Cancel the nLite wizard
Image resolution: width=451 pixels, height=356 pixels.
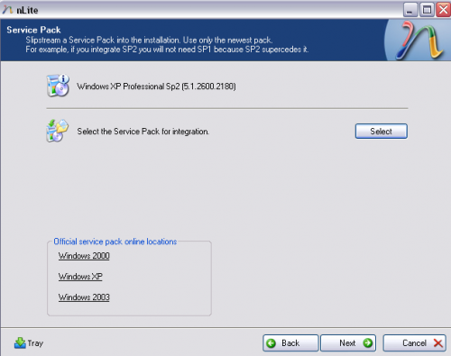tap(414, 342)
